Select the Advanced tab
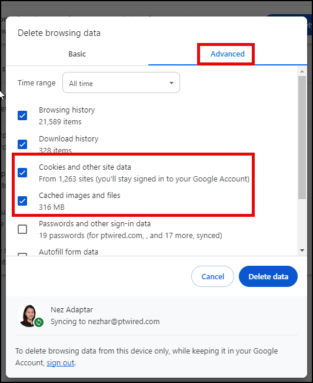Image resolution: width=313 pixels, height=383 pixels. (x=227, y=54)
